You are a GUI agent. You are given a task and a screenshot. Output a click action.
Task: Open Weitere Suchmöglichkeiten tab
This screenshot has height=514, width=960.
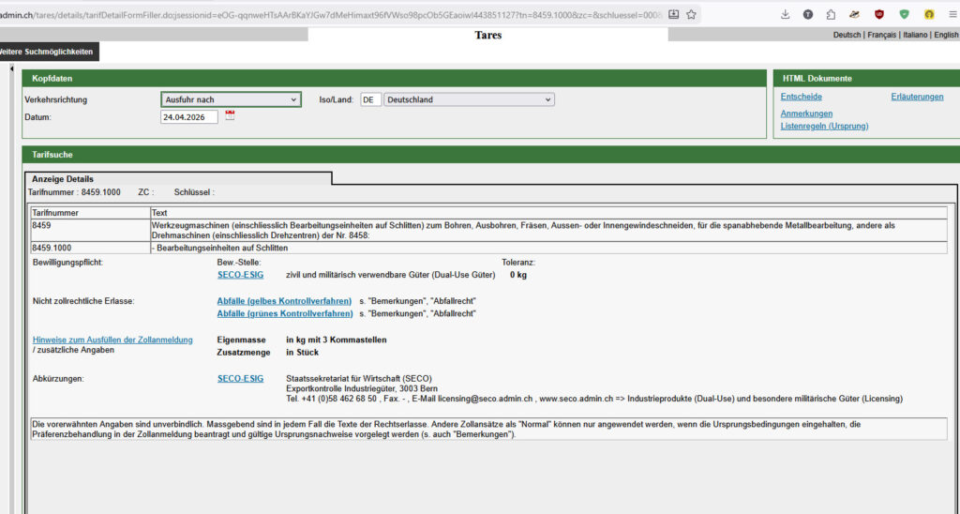click(47, 51)
